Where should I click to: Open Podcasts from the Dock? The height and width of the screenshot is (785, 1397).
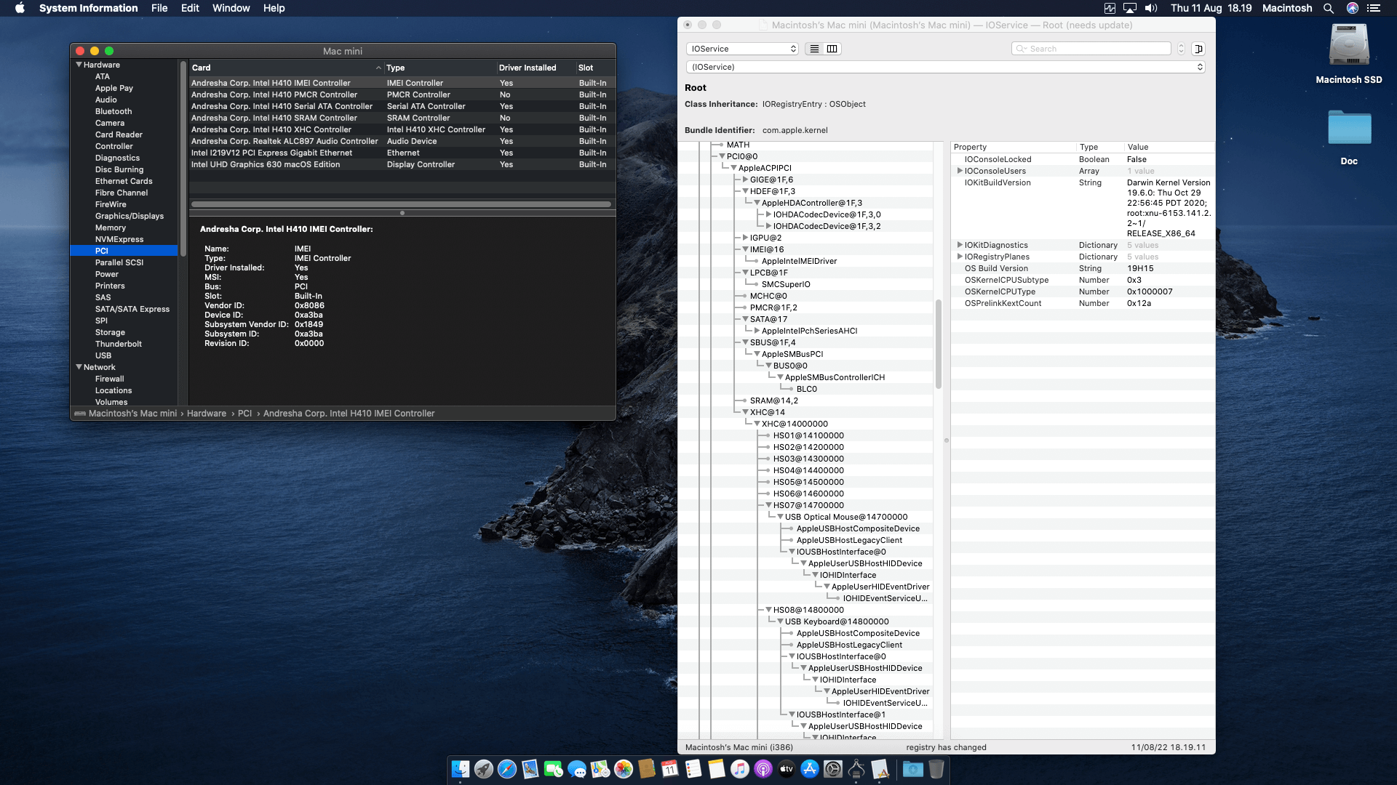(x=763, y=768)
